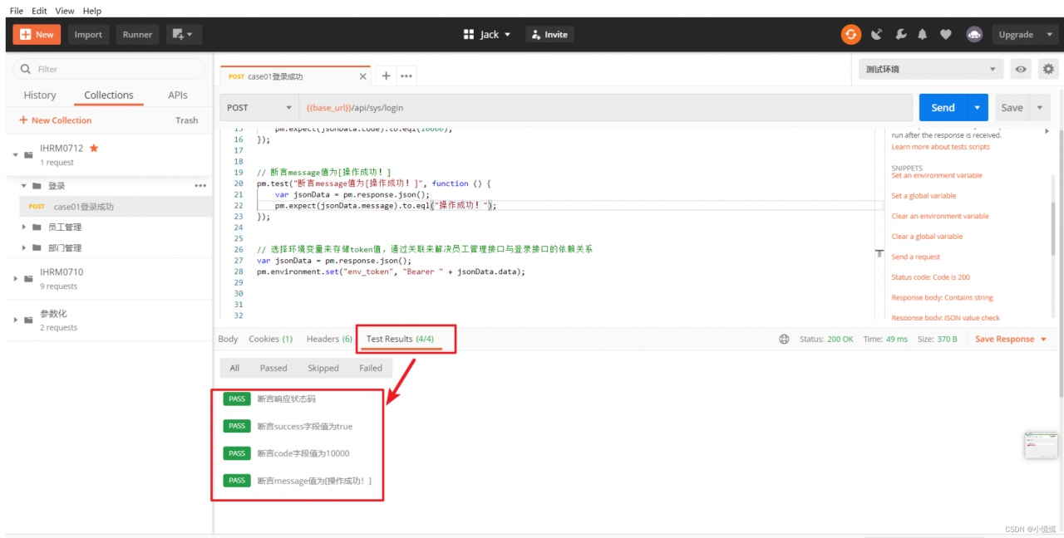Add a new request tab with plus

[x=386, y=76]
